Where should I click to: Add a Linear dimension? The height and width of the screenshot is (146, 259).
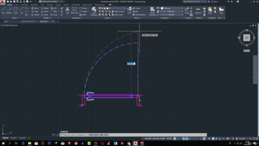tap(83, 8)
